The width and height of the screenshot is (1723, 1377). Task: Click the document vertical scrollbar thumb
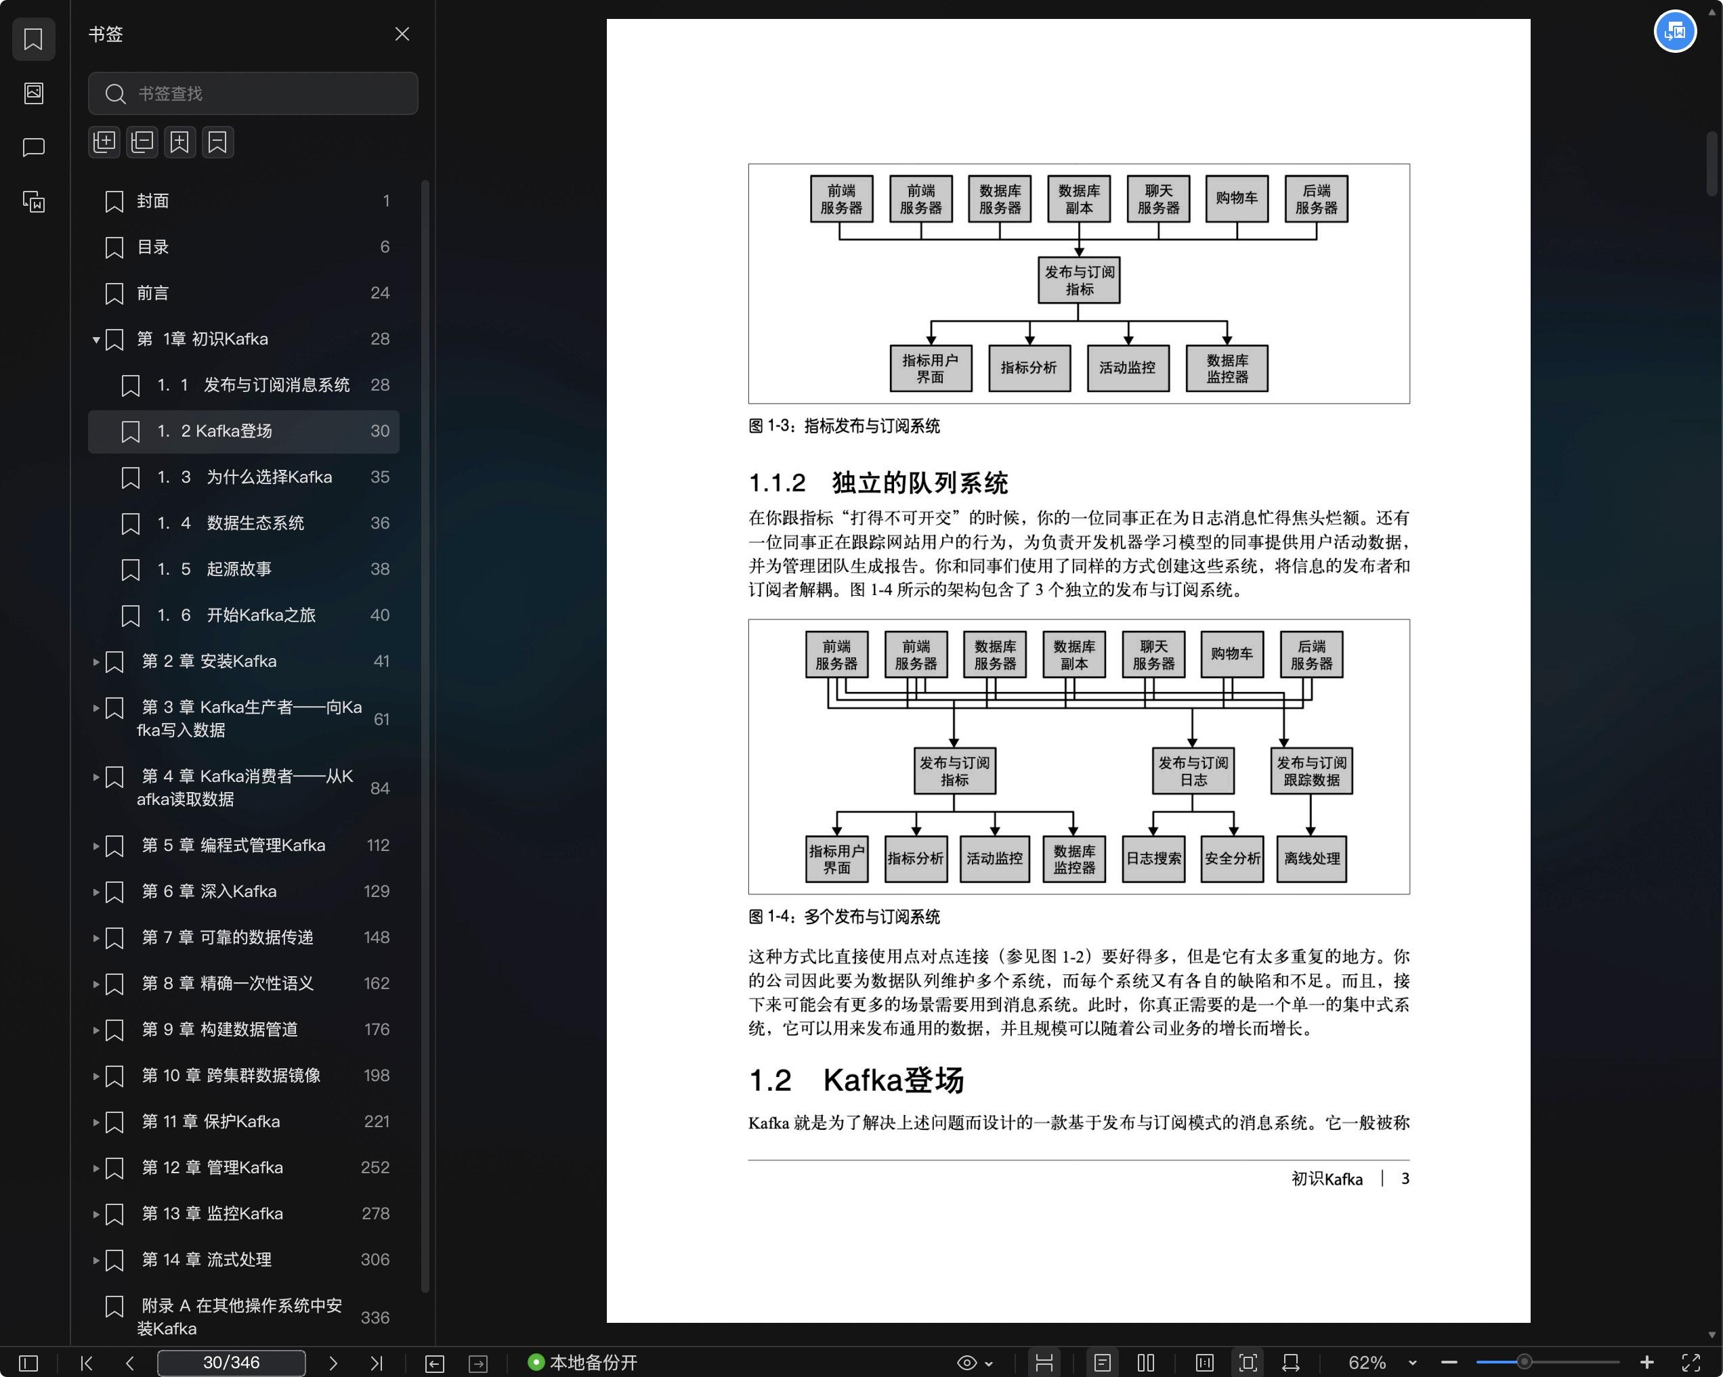1711,164
